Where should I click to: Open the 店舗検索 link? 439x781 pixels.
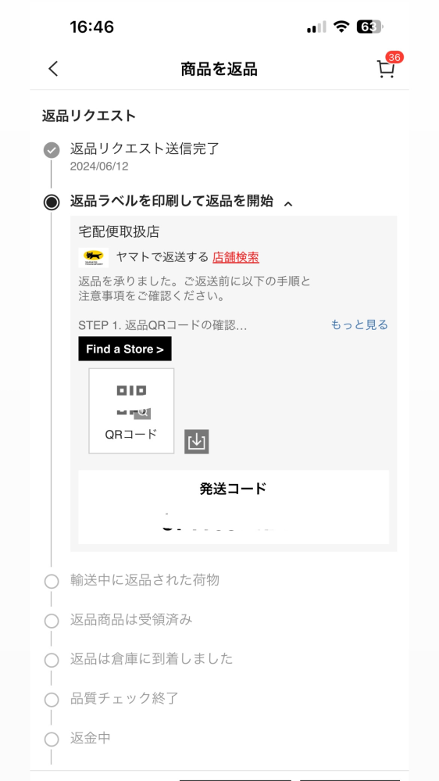[236, 257]
